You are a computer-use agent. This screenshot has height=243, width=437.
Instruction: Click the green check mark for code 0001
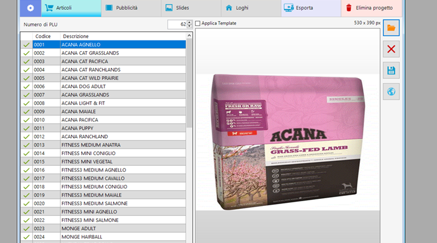coord(26,45)
